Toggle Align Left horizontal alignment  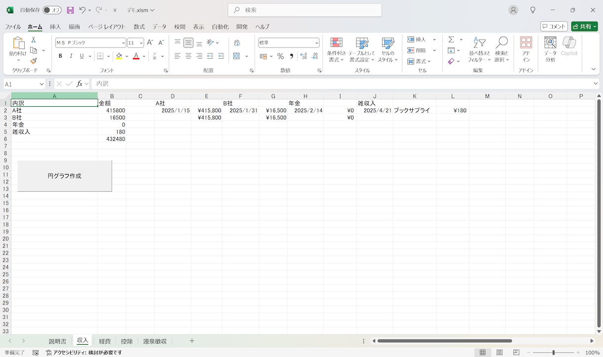(177, 56)
